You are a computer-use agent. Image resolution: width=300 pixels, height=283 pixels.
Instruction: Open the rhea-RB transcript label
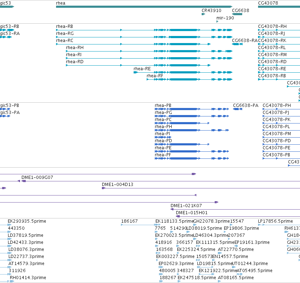[65, 26]
